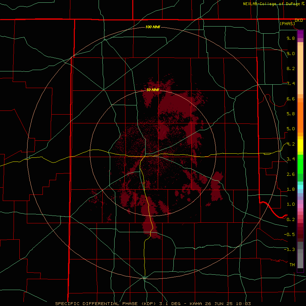The height and width of the screenshot is (306, 306).
Task: Click the 6.6 scale label
Action: pyautogui.click(x=291, y=99)
